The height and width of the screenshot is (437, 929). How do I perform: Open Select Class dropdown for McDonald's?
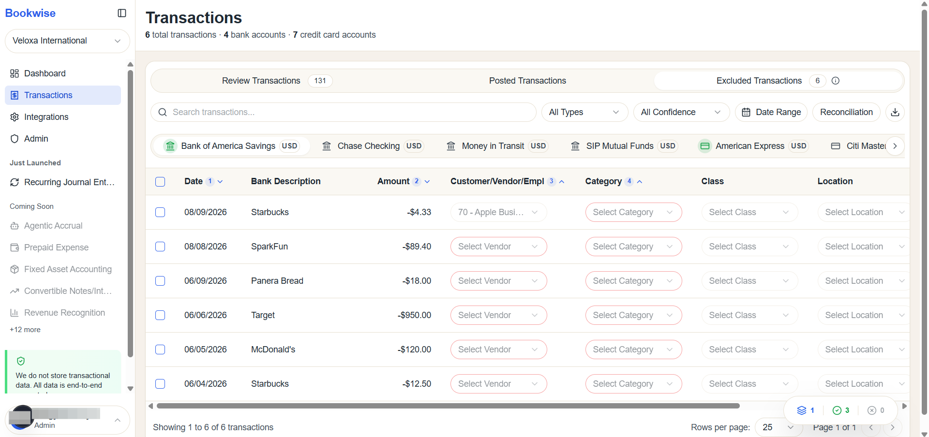click(749, 350)
